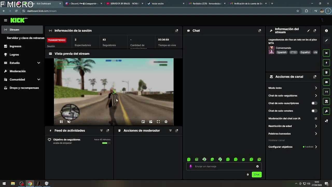
Task: Expand the Estudio sidebar section
Action: click(39, 63)
